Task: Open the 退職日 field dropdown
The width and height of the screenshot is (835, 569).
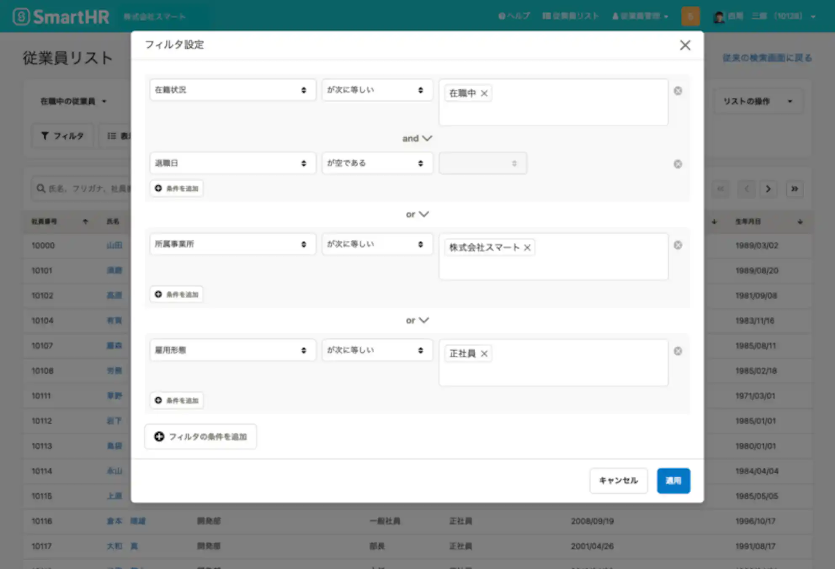Action: pyautogui.click(x=232, y=163)
